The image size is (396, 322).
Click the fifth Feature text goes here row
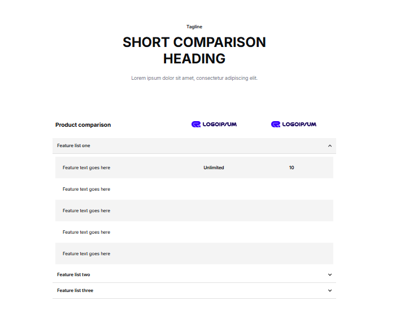click(86, 254)
